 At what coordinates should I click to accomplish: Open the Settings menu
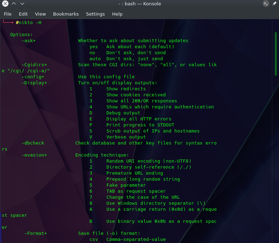[x=95, y=14]
